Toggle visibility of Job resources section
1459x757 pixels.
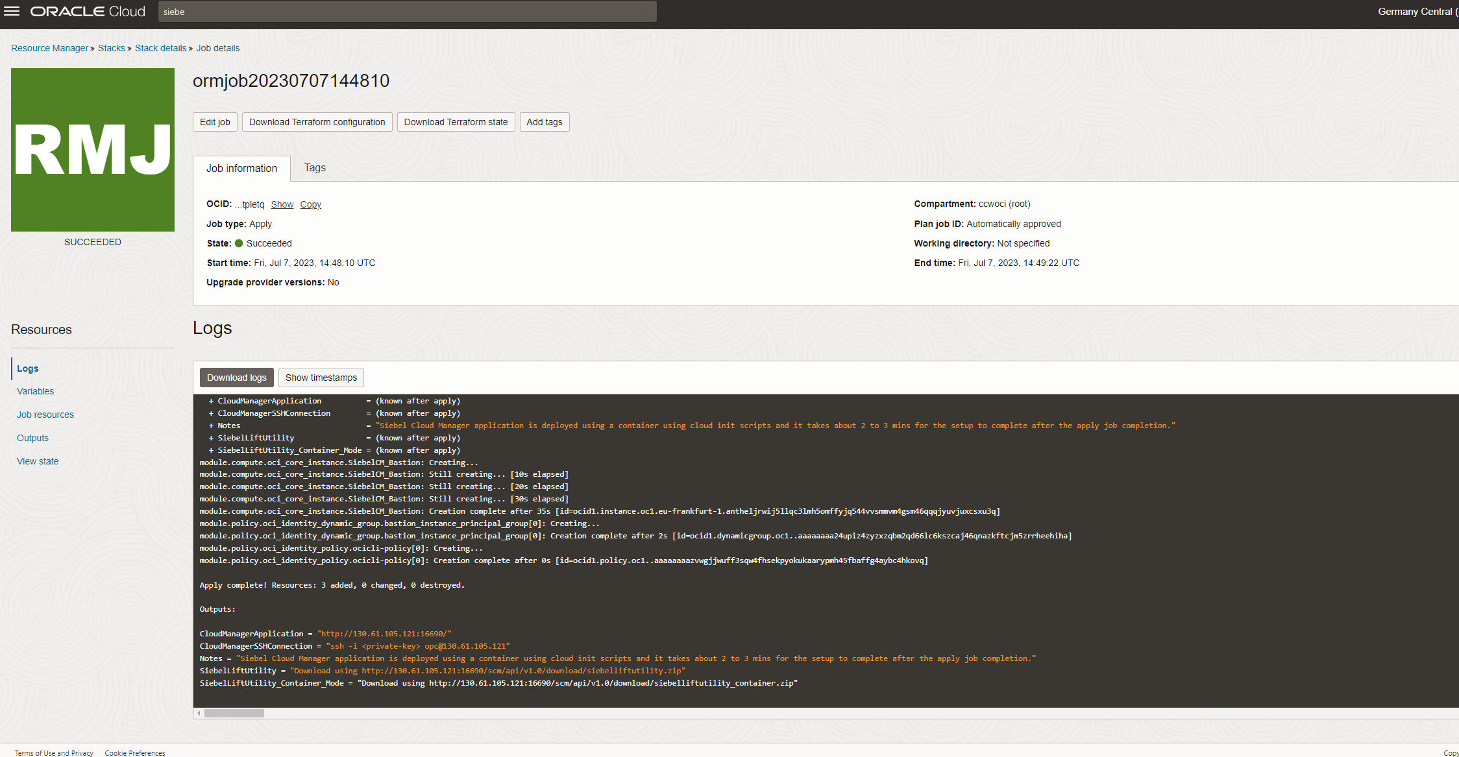coord(45,415)
